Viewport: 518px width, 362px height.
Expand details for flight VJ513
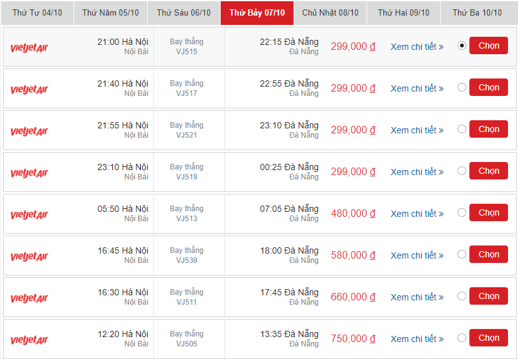416,212
